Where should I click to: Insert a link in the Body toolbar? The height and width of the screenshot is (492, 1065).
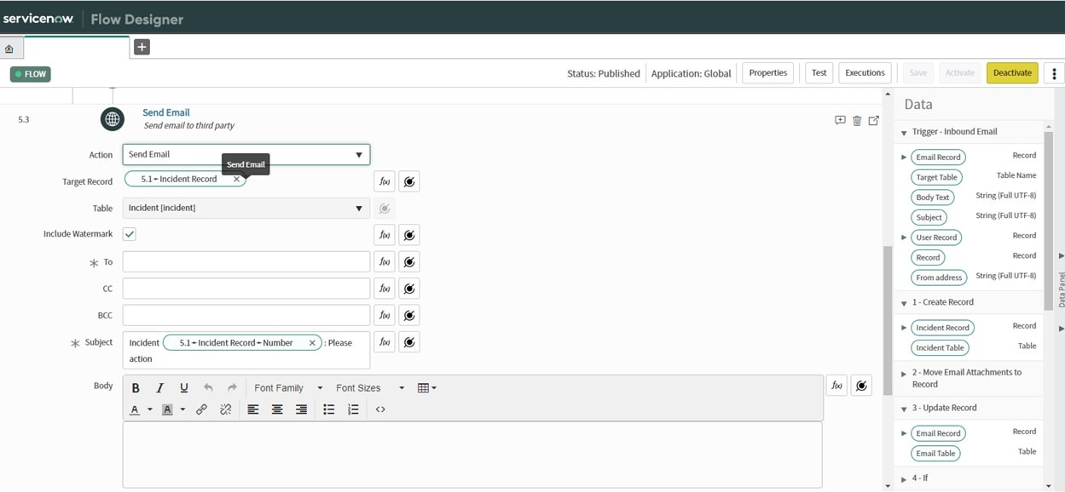click(202, 409)
